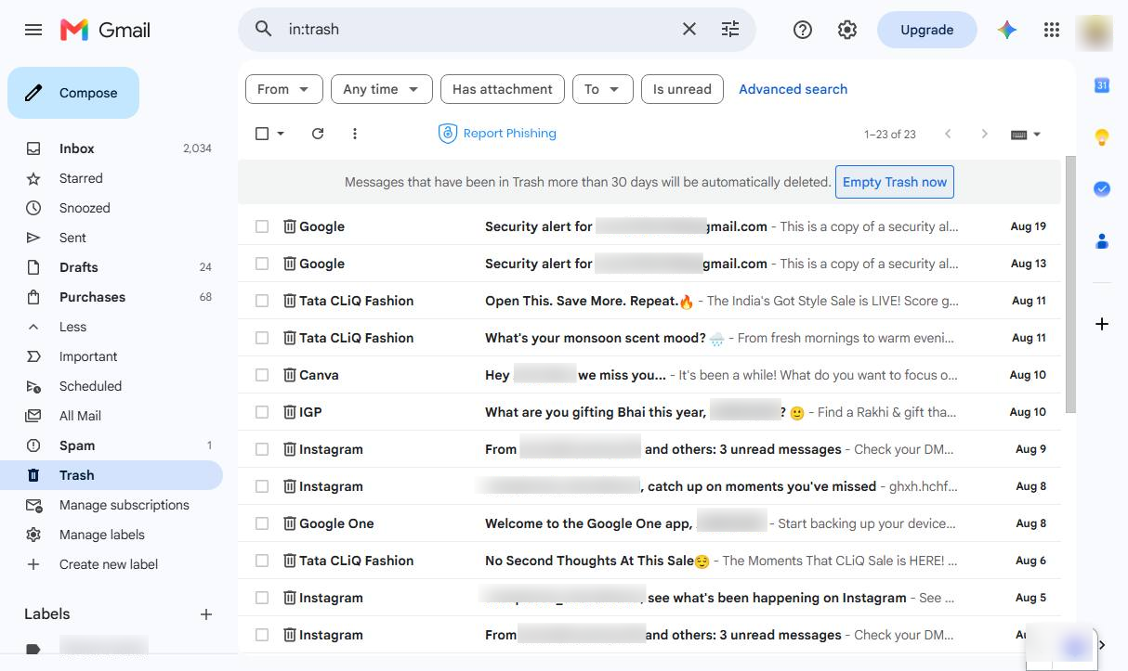Open the To filter dropdown

pos(603,89)
